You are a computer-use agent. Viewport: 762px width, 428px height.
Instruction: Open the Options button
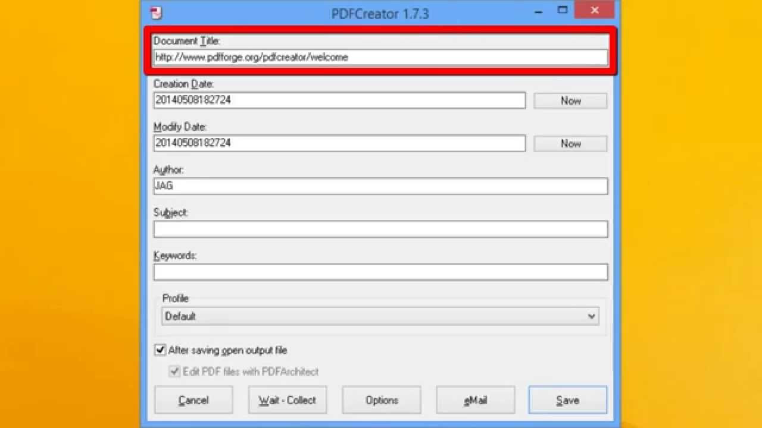[x=382, y=400]
